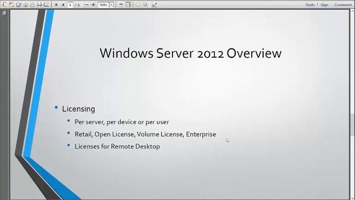Click the 'Retail, Open License, Volume License, Enterprise' line
Image resolution: width=355 pixels, height=200 pixels.
(x=145, y=134)
